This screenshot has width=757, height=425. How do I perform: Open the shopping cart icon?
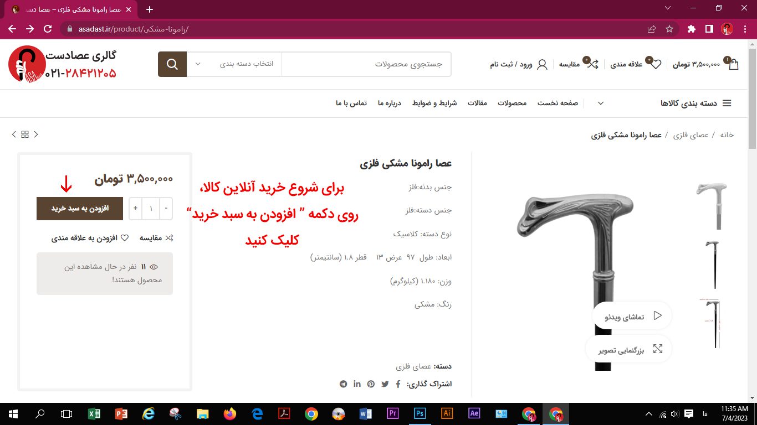click(x=733, y=64)
